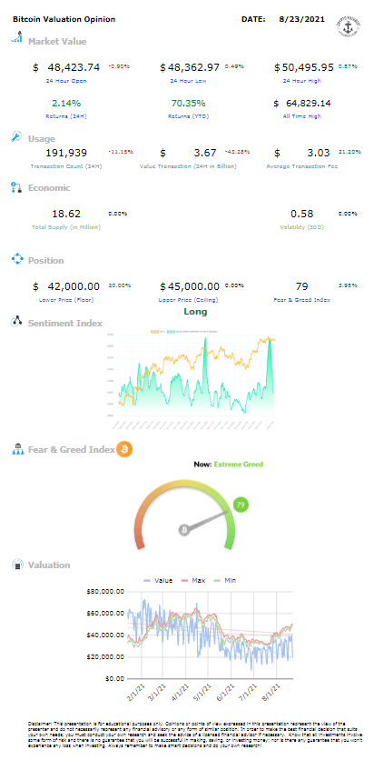384x760 pixels.
Task: Click the Position section icon
Action: tap(17, 259)
